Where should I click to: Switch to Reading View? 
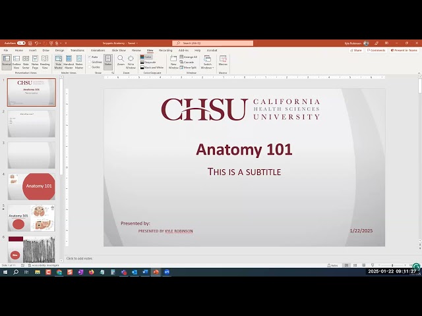coord(45,62)
